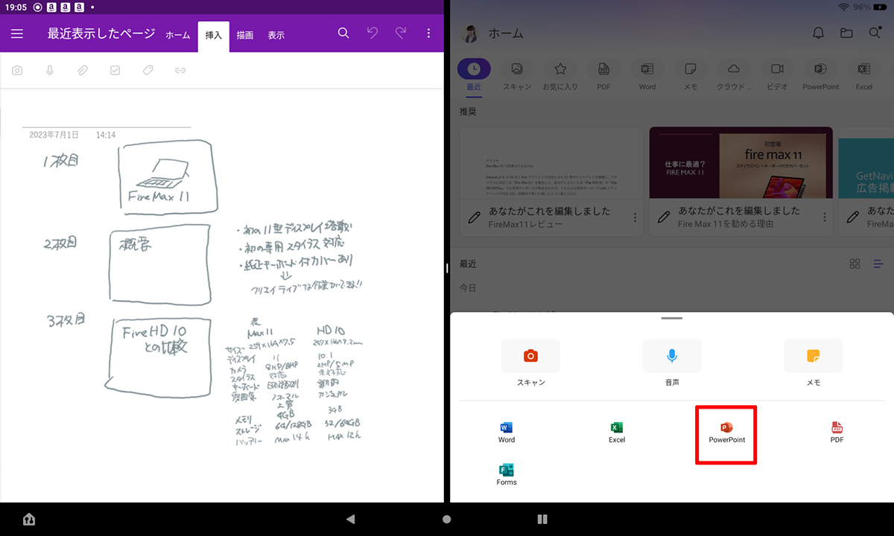
Task: Tap the search magnifier in OneNote
Action: (x=343, y=33)
